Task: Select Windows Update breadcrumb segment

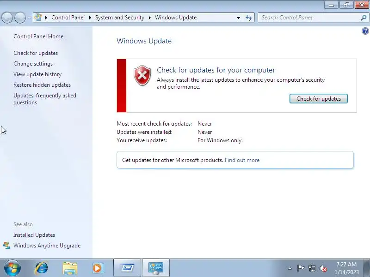Action: point(176,18)
